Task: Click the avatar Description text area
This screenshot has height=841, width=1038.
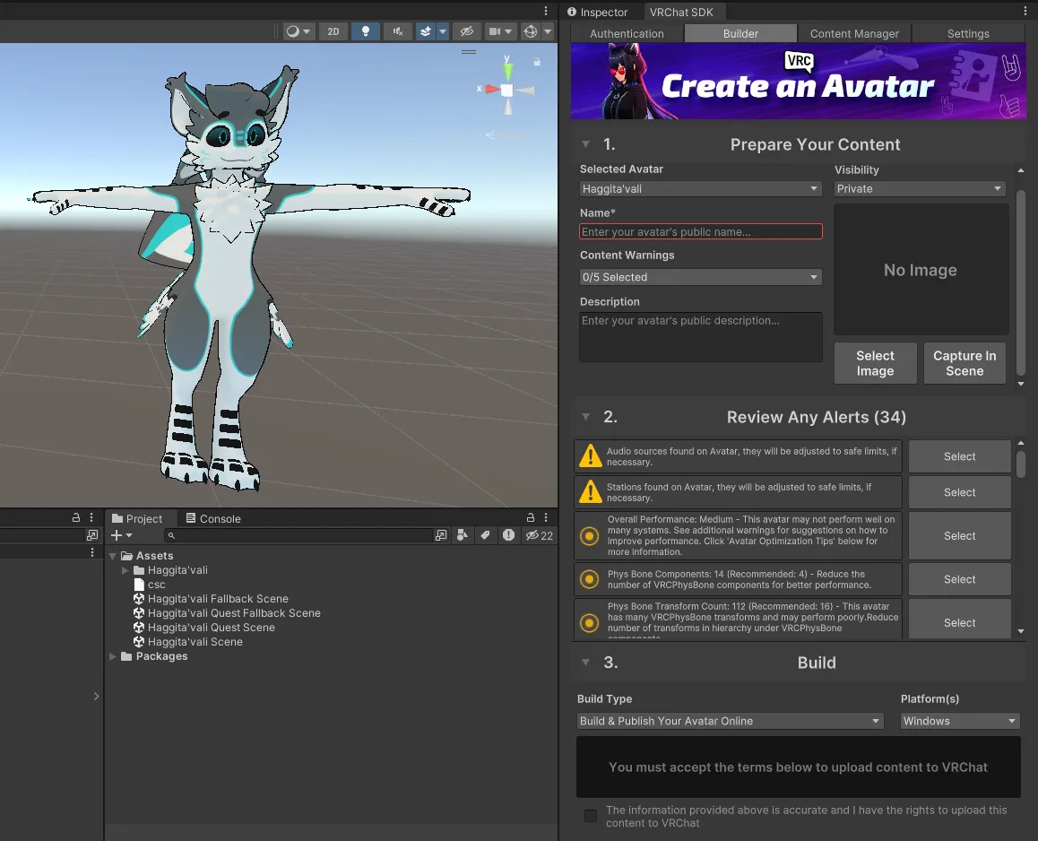Action: point(700,337)
